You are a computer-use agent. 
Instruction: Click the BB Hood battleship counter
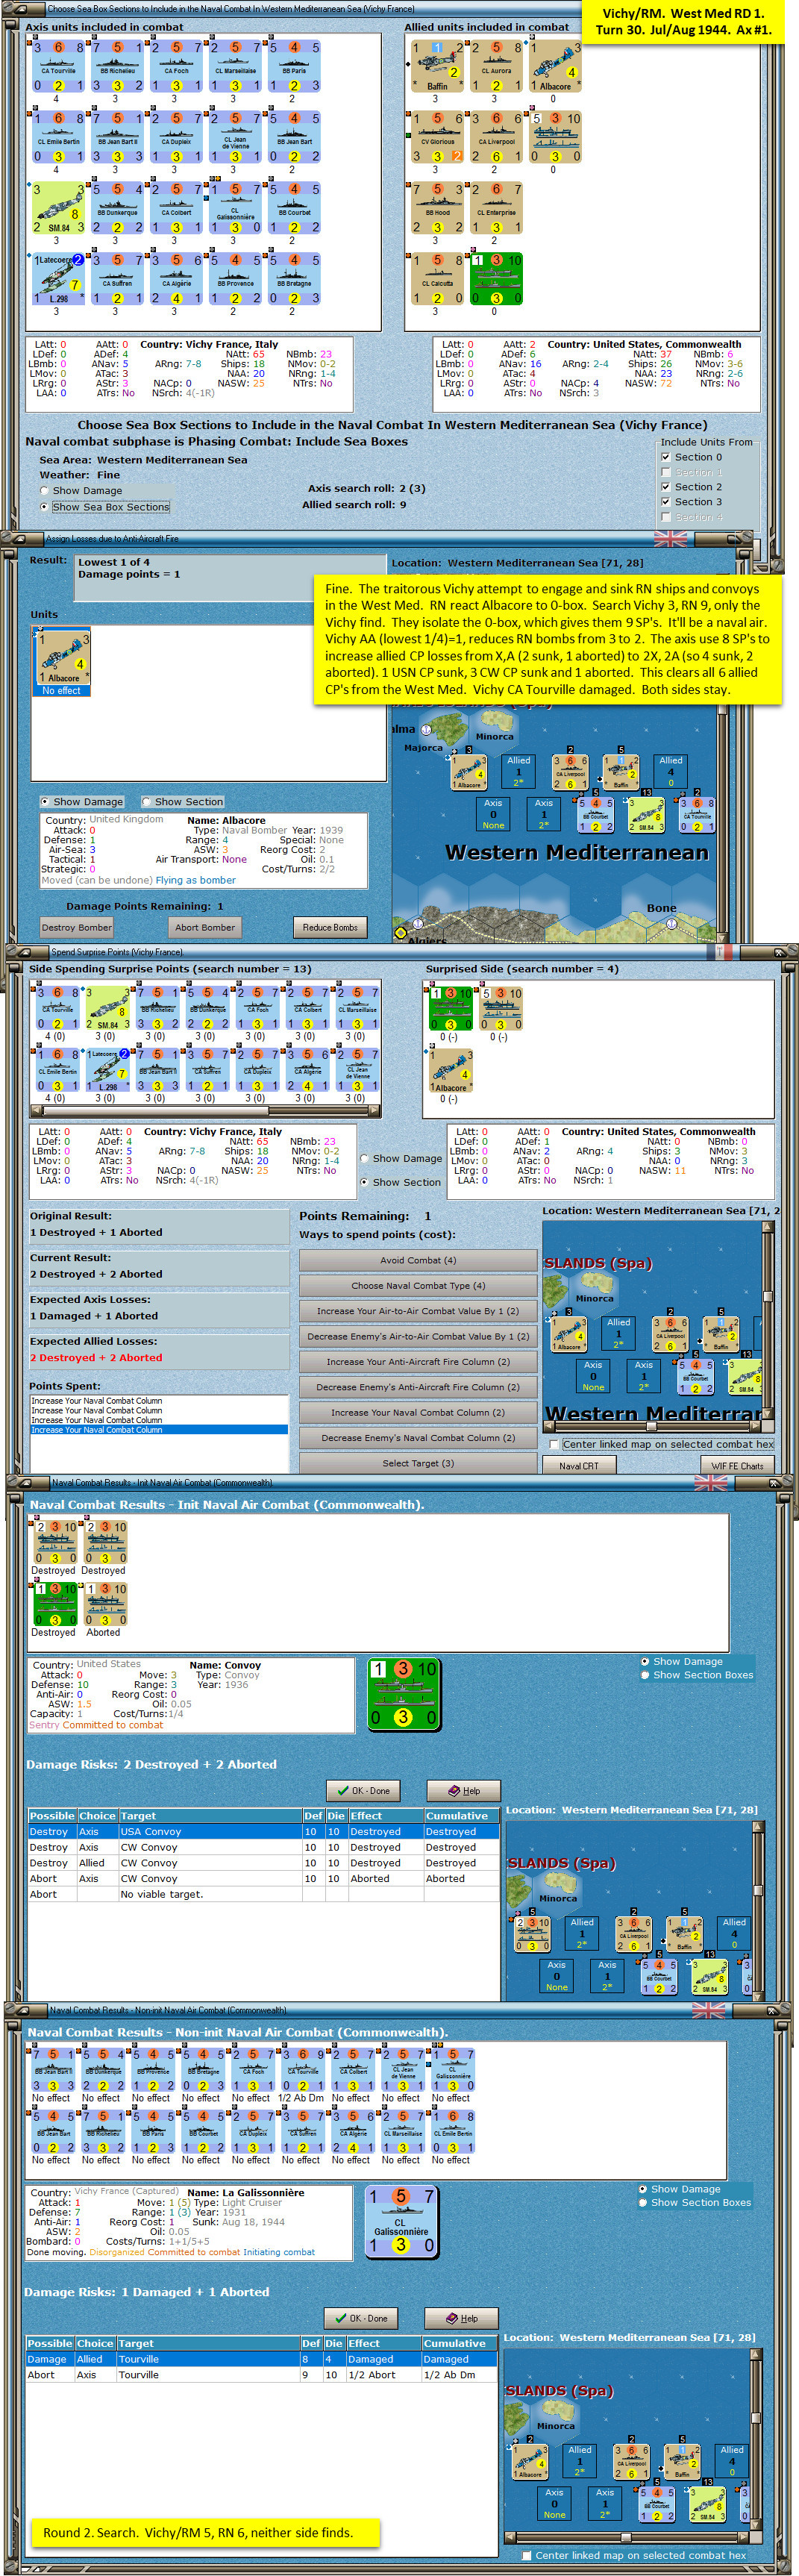pos(436,208)
